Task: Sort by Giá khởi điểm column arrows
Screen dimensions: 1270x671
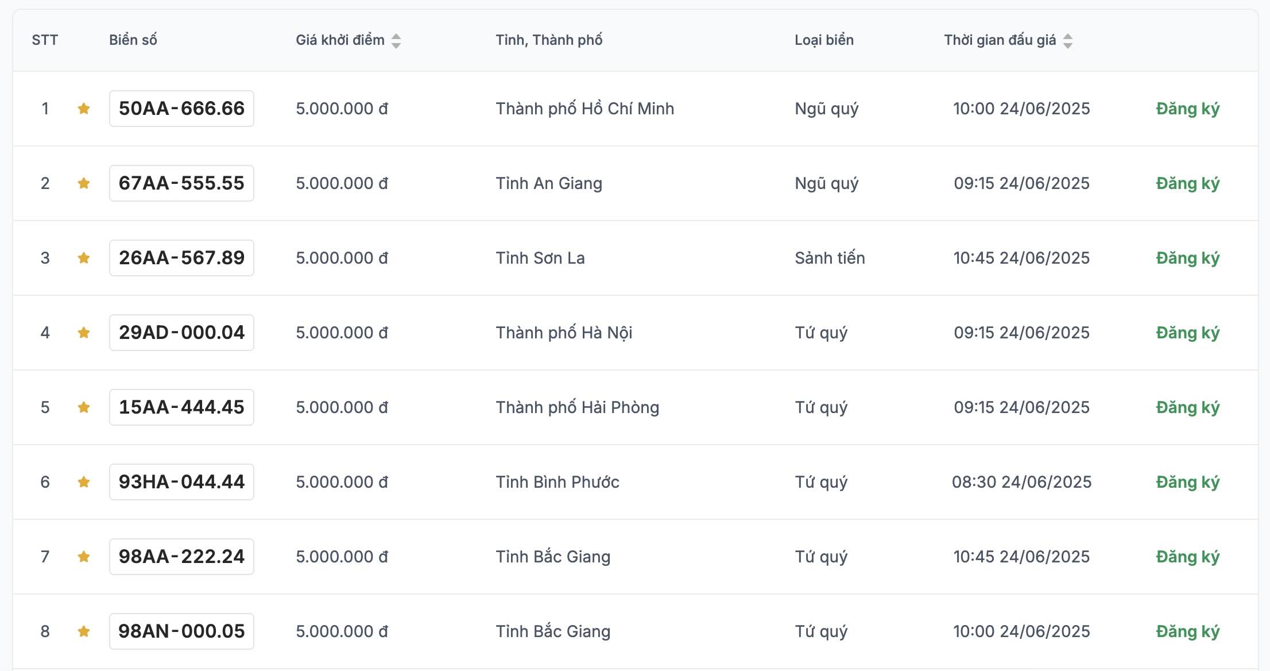Action: [x=396, y=40]
